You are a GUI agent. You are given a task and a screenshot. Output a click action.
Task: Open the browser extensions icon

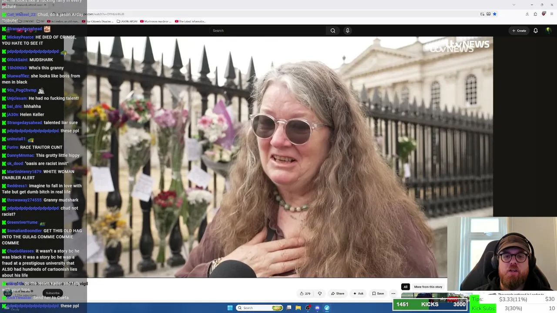tap(535, 14)
